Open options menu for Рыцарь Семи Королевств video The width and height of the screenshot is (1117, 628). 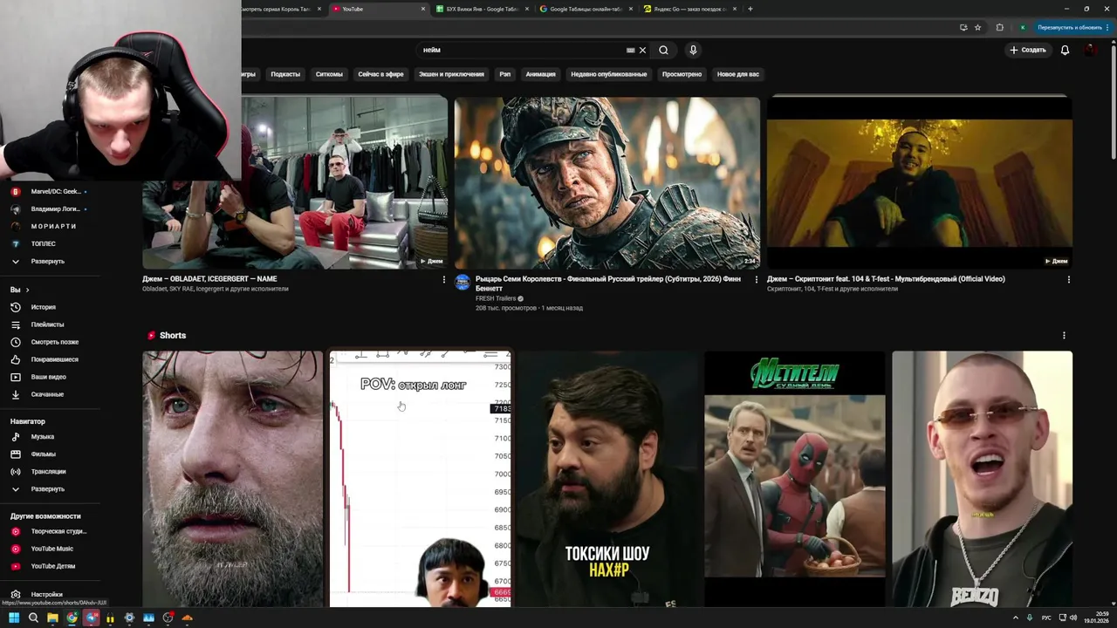pyautogui.click(x=757, y=279)
